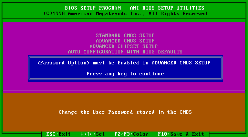
Task: Click ADVANCED CMOS SETUP inside the blue dialog
Action: coord(181,63)
